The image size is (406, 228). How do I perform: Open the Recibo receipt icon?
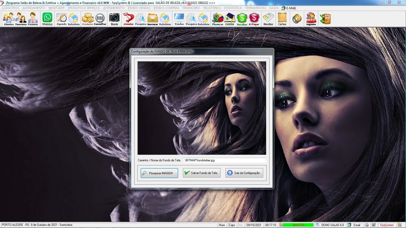268,19
